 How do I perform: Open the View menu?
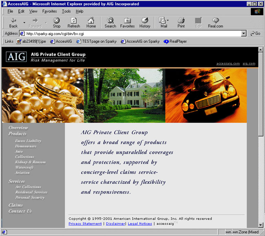point(33,11)
